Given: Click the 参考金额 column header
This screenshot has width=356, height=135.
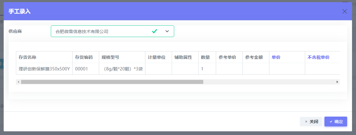Looking at the screenshot, I should click(256, 57).
